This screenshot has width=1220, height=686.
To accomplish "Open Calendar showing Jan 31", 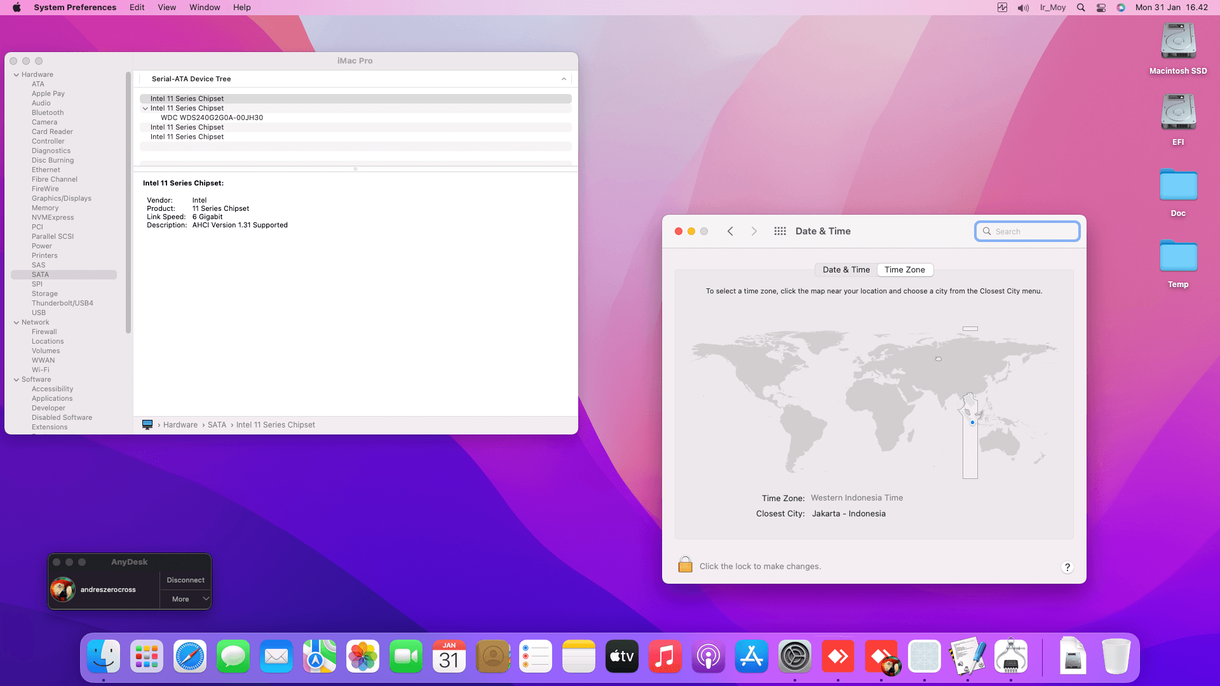I will [449, 656].
